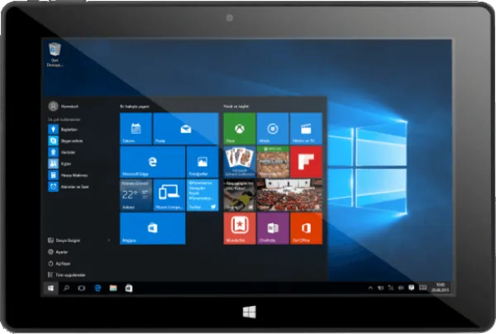Screen dimensions: 496x334
Task: Open Haritalar from most used list
Action: (x=62, y=152)
